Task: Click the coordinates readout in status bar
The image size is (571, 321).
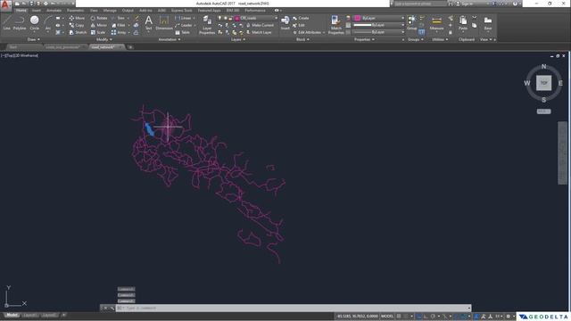Action: [357, 317]
